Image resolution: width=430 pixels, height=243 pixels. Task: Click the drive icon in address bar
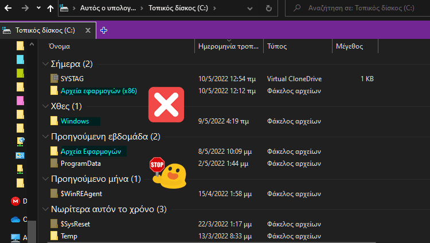64,8
